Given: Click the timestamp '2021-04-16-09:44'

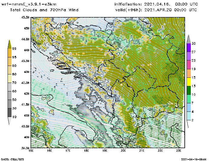Looking at the screenshot, I should tap(194, 159).
